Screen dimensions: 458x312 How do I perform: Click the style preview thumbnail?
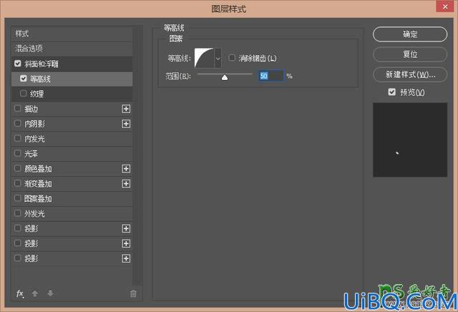coord(410,140)
